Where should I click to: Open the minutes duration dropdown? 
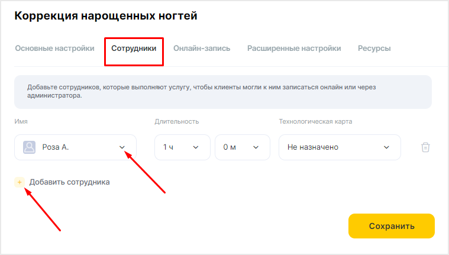click(243, 147)
